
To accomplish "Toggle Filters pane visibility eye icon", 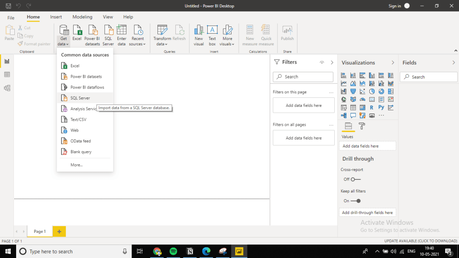I will [x=322, y=62].
